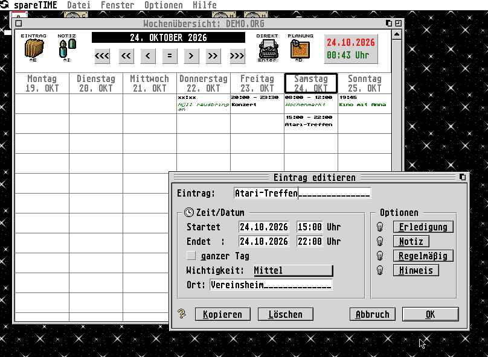Click the Löschen button

tap(286, 314)
